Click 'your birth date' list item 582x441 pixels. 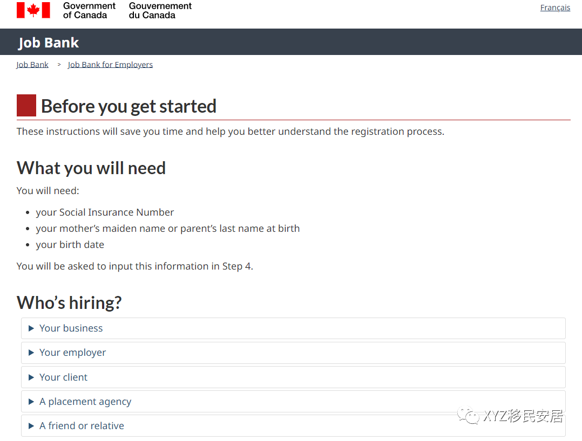pyautogui.click(x=70, y=245)
